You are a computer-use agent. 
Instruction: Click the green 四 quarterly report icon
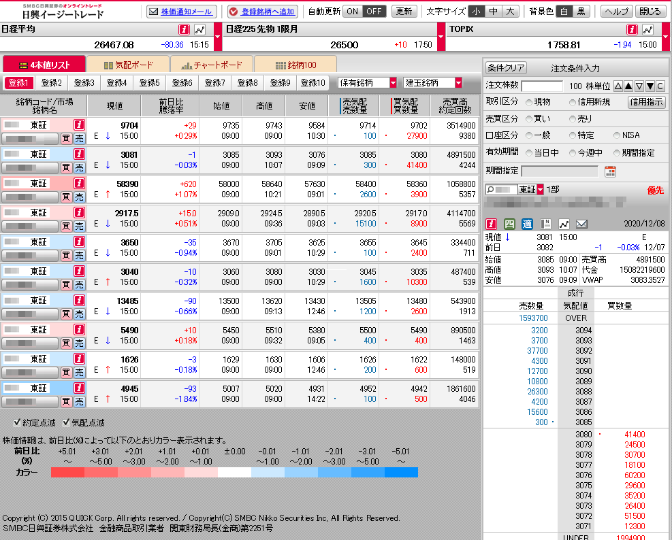coord(509,224)
